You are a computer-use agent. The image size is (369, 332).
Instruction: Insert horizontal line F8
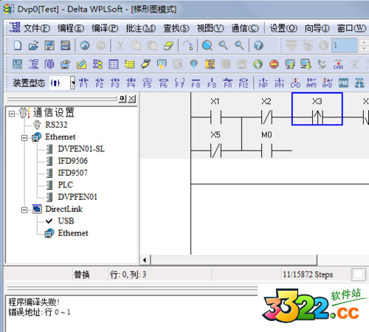point(196,83)
